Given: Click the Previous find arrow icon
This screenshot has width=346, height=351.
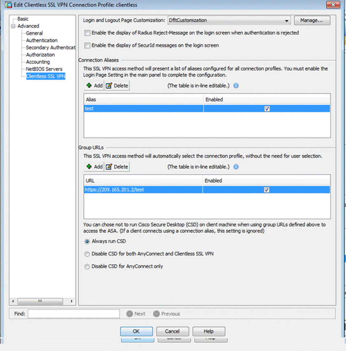Looking at the screenshot, I should click(156, 314).
